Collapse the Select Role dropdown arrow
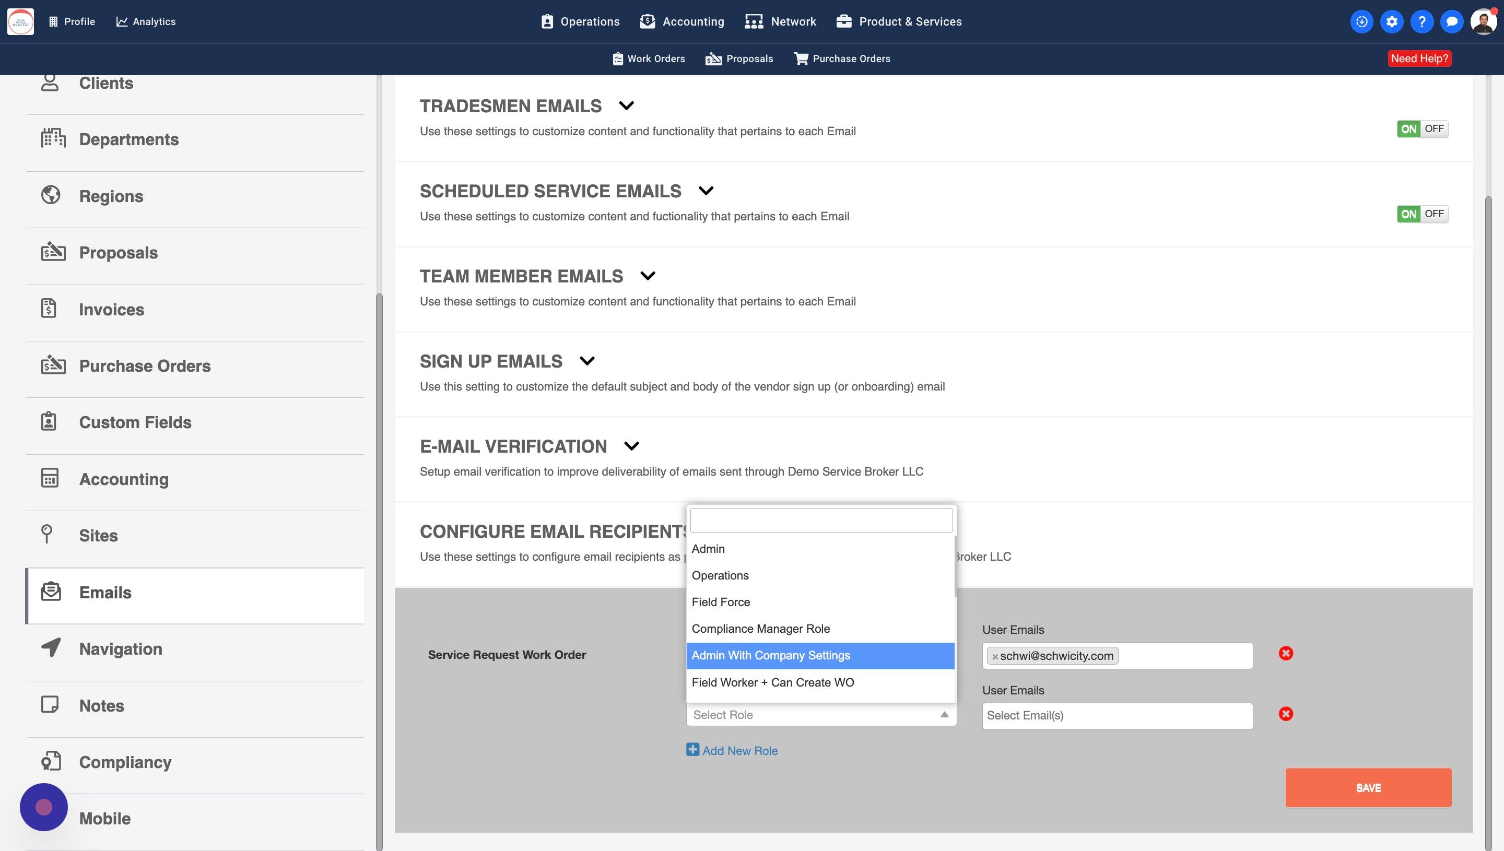This screenshot has width=1504, height=851. coord(944,715)
